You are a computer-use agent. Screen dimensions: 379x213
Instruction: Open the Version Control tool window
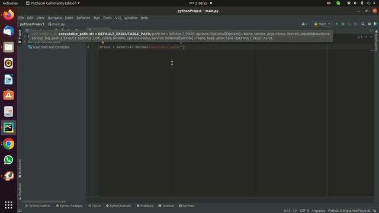[38, 206]
